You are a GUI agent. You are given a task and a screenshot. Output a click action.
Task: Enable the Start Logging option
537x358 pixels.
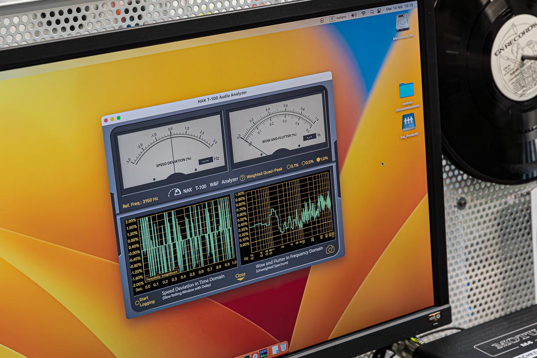137,303
